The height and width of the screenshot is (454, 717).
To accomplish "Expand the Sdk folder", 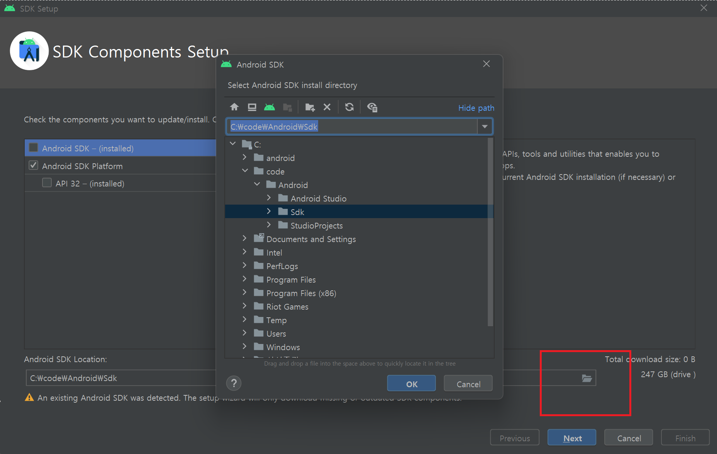I will pos(269,211).
